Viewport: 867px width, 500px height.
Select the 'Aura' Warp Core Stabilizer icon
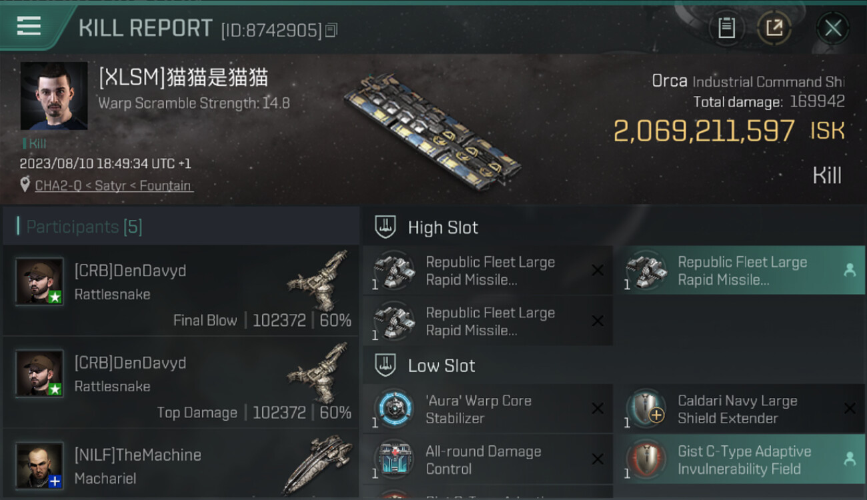coord(393,409)
